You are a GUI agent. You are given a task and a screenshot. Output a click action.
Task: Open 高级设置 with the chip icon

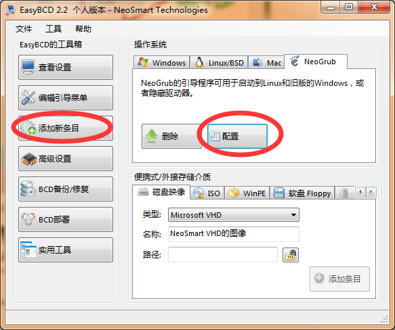(x=66, y=158)
